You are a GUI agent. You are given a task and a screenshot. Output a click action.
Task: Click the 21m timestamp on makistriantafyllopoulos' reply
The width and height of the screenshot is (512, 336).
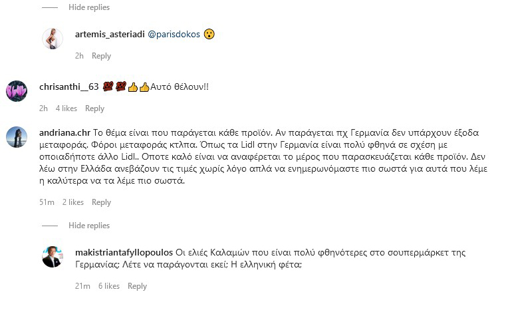pos(82,286)
